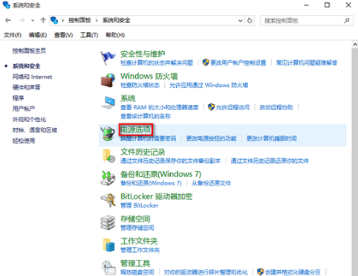Open the 文件历史记录 heading
Screen dimensions: 358x276
(143, 152)
